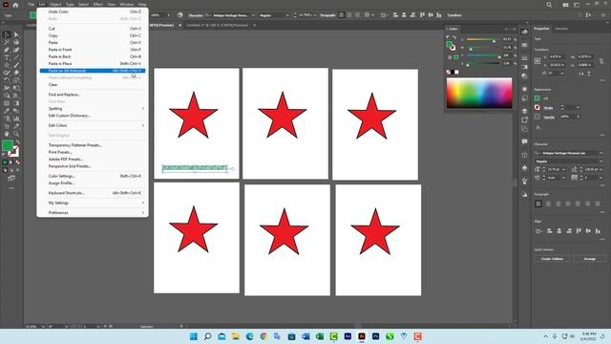This screenshot has height=344, width=611.
Task: Open font size dropdown in Properties
Action: point(564,169)
